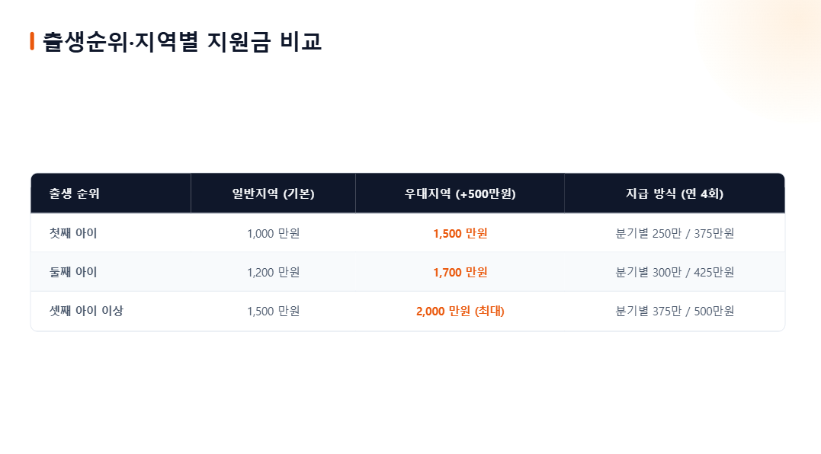The height and width of the screenshot is (454, 821).
Task: Click 분기별 250만 / 375만원 cell
Action: [675, 233]
